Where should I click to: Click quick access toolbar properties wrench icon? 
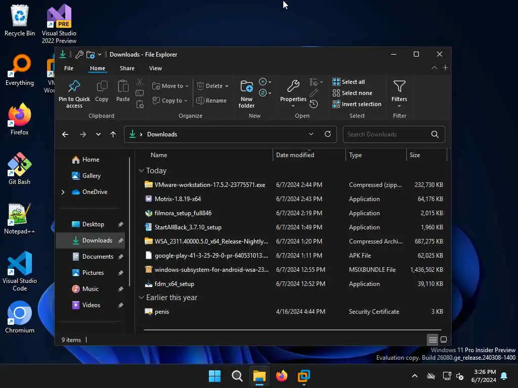pyautogui.click(x=79, y=55)
